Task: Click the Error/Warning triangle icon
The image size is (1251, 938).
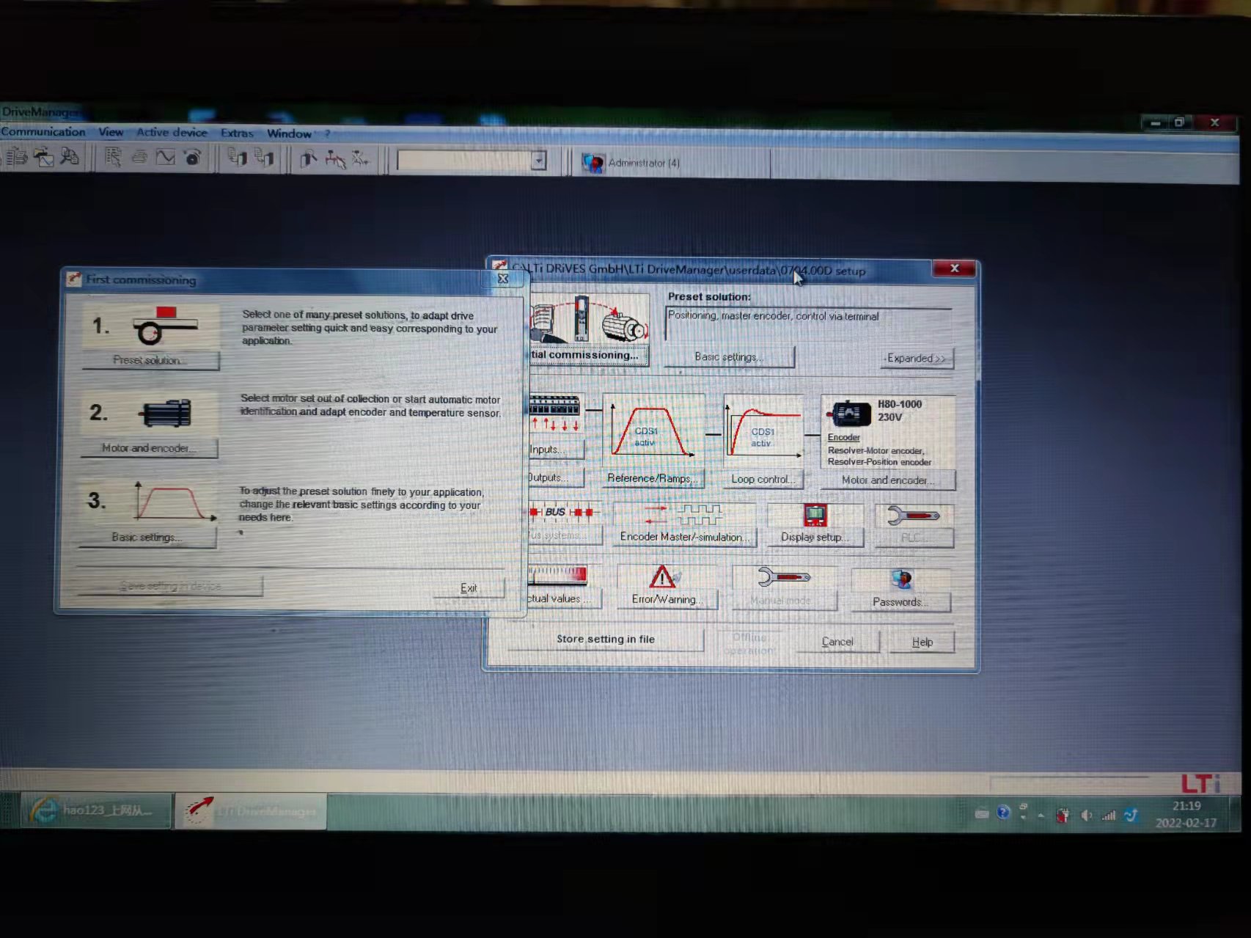Action: [x=662, y=577]
